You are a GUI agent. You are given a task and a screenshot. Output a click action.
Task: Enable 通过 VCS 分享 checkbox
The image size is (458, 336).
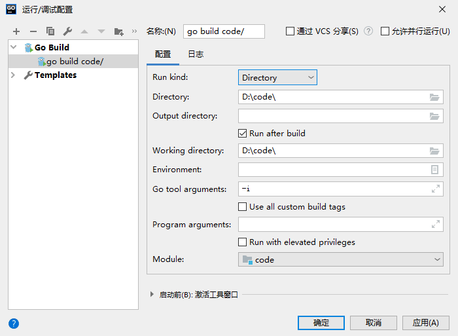[290, 31]
